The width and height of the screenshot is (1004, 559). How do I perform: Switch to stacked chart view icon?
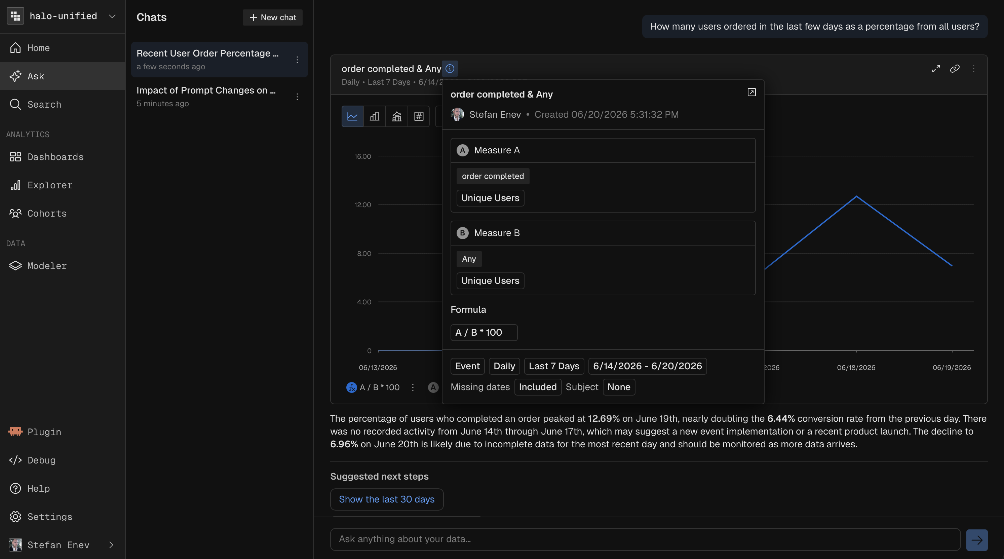[x=397, y=116]
